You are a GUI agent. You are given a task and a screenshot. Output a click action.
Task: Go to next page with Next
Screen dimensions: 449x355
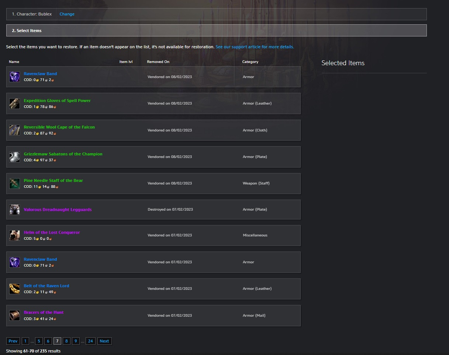104,341
